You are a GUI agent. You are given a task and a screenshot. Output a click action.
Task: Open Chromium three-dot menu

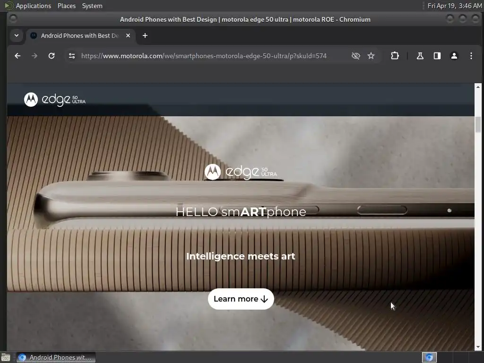[x=471, y=56]
